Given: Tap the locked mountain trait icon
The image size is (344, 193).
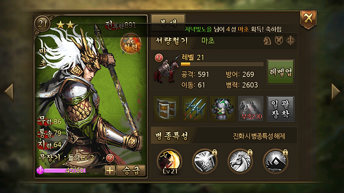Looking at the screenshot, I should [x=275, y=161].
